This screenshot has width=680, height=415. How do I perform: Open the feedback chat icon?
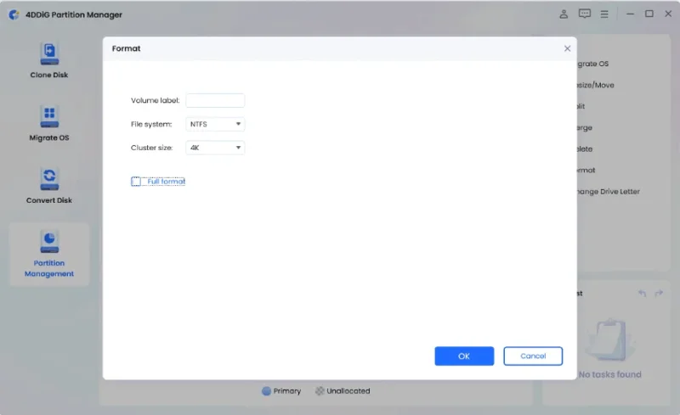[x=585, y=14]
